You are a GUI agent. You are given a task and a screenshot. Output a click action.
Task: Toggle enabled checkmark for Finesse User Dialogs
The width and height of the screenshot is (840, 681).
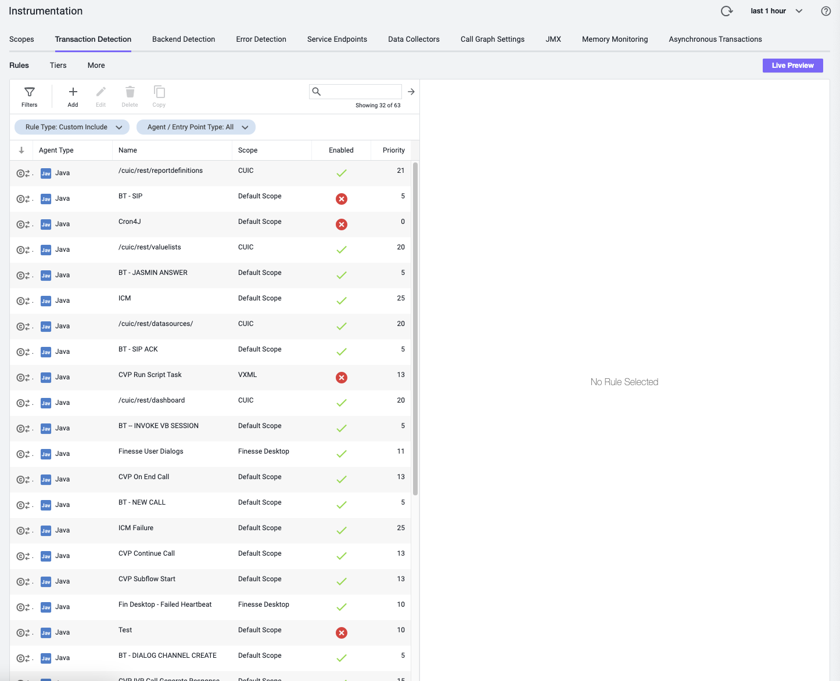point(342,454)
